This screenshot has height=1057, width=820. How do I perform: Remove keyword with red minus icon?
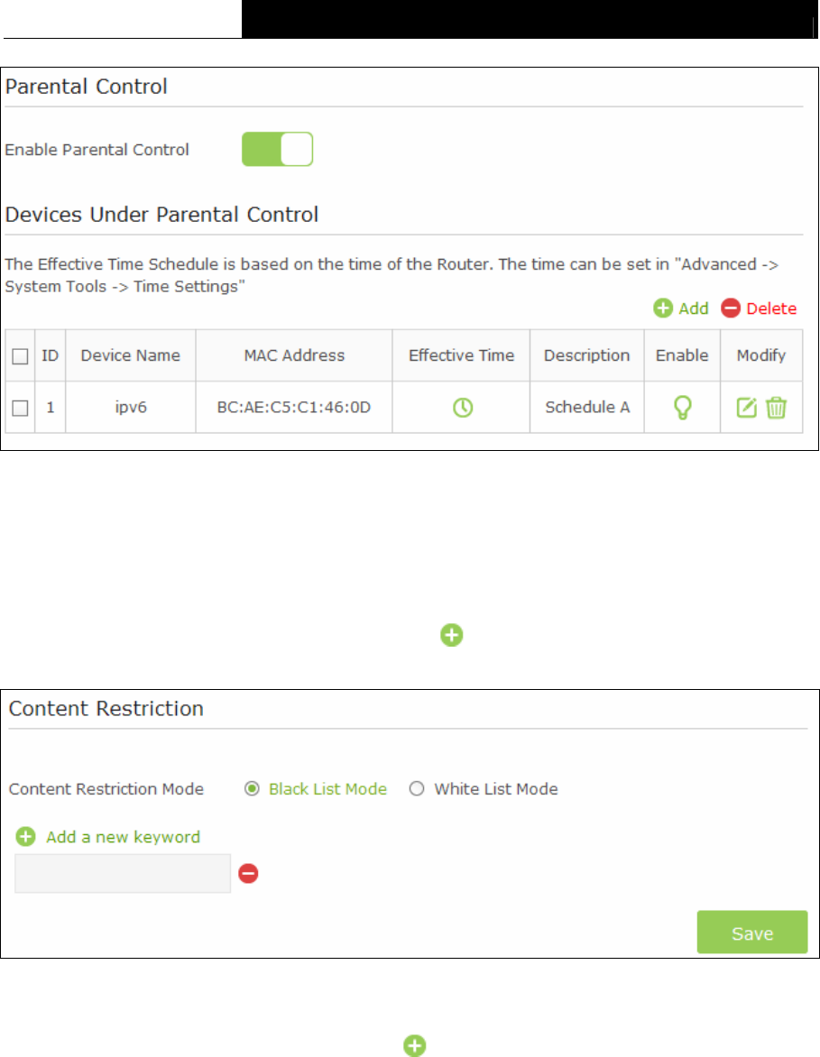coord(248,874)
